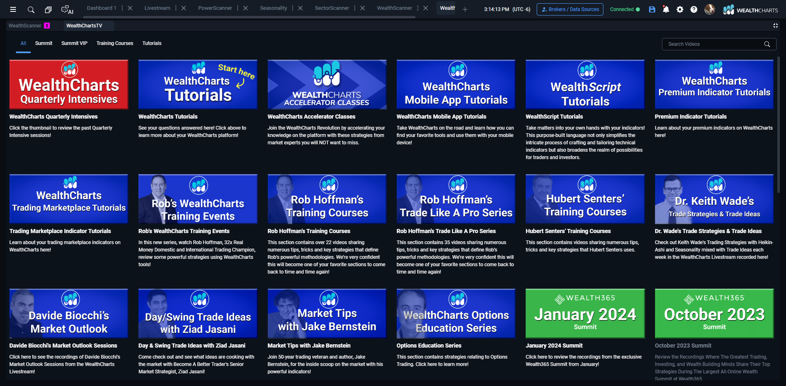Open Trading Marketplace Tutorials thumbnail
This screenshot has height=386, width=786.
69,199
